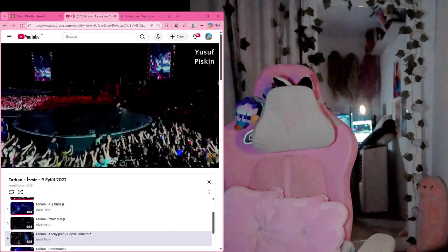Open playlist three-dot options menu
The image size is (448, 252).
(209, 192)
